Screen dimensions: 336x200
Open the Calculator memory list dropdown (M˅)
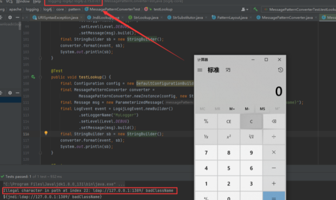point(277,109)
